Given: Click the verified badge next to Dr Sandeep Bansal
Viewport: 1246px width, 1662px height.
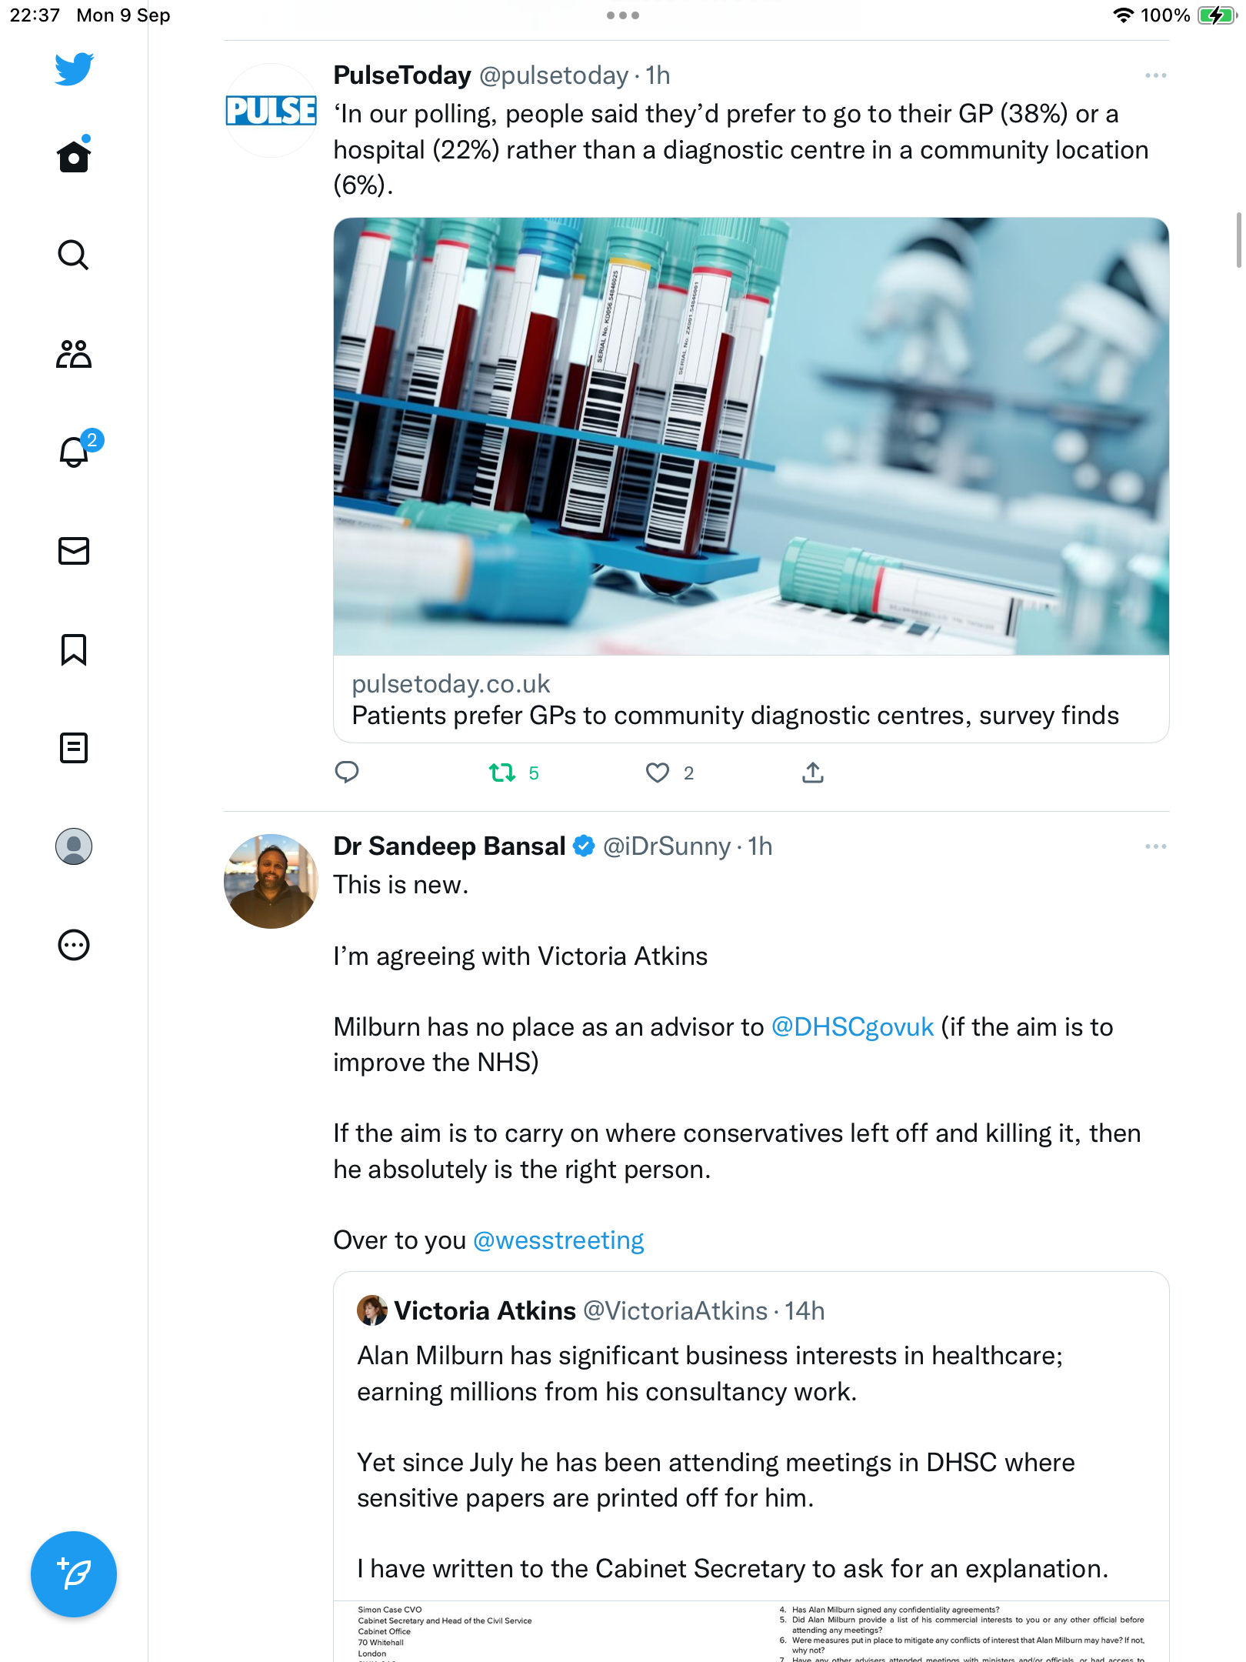Looking at the screenshot, I should [585, 846].
